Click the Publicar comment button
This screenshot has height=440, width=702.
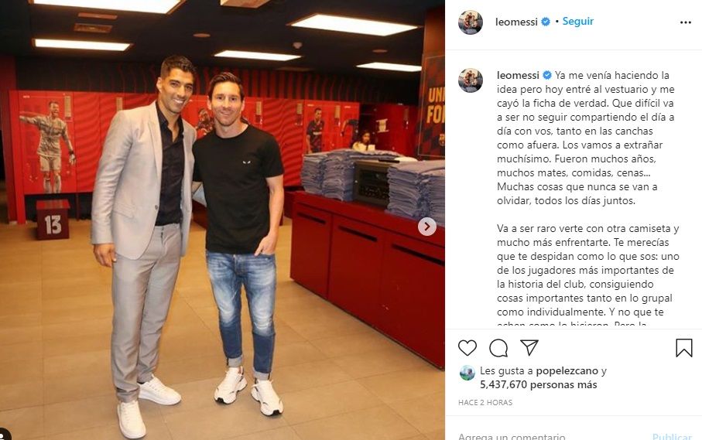[672, 436]
